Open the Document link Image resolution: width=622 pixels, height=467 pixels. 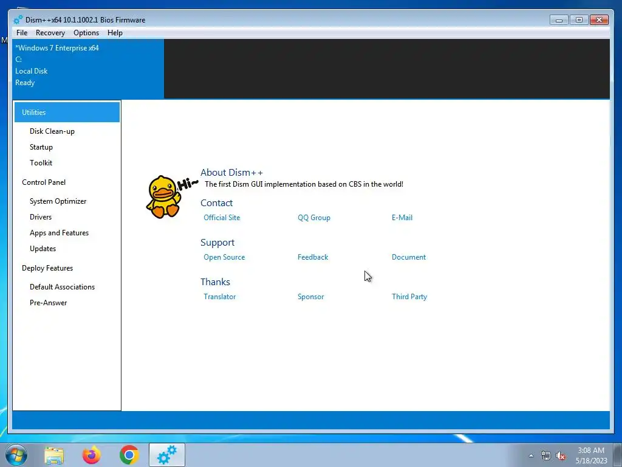tap(409, 257)
